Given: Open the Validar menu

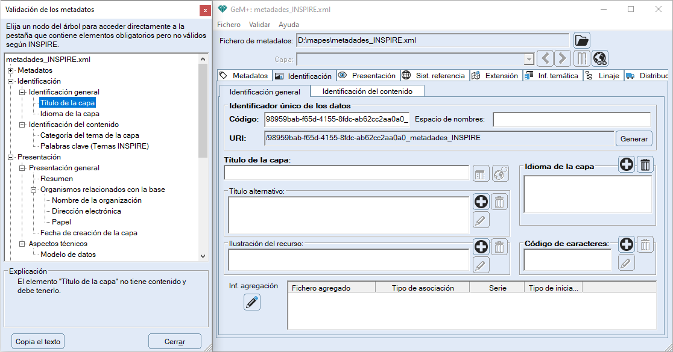Looking at the screenshot, I should (259, 25).
